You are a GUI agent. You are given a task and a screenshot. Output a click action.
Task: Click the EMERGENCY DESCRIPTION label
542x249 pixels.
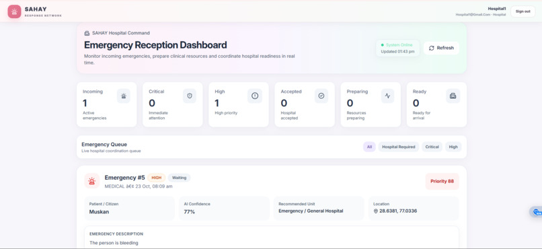(116, 234)
